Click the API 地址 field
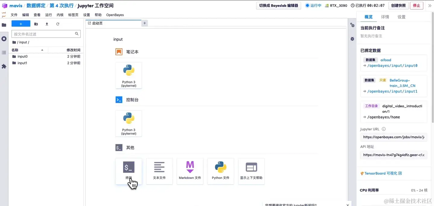This screenshot has height=206, width=434. (394, 155)
